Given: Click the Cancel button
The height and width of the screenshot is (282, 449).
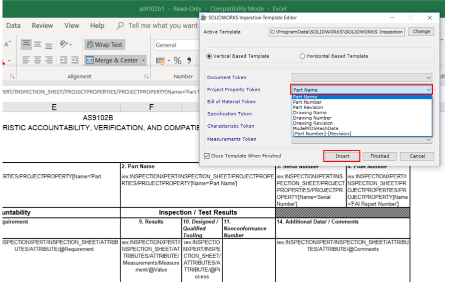Looking at the screenshot, I should pos(417,156).
